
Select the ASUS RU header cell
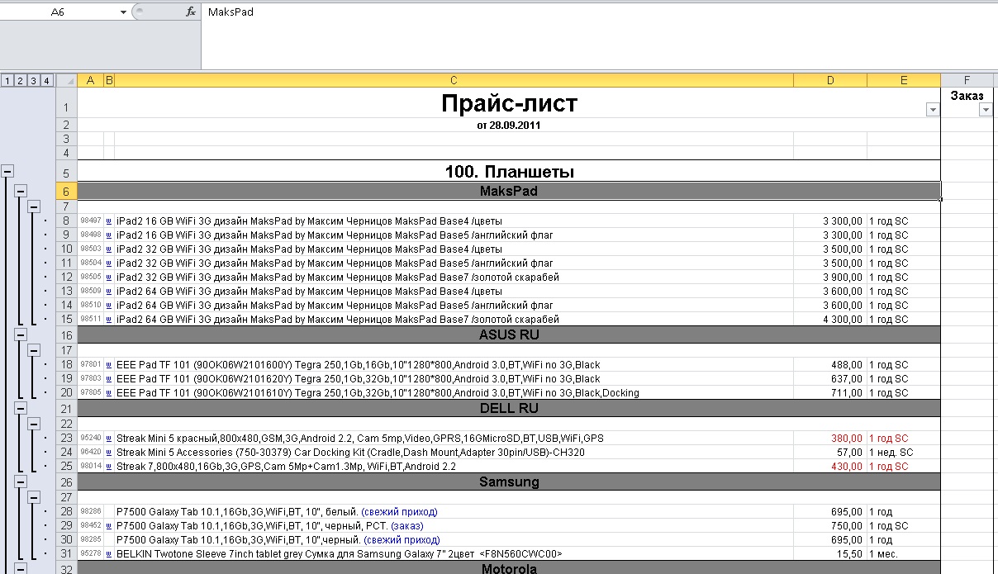[x=509, y=335]
